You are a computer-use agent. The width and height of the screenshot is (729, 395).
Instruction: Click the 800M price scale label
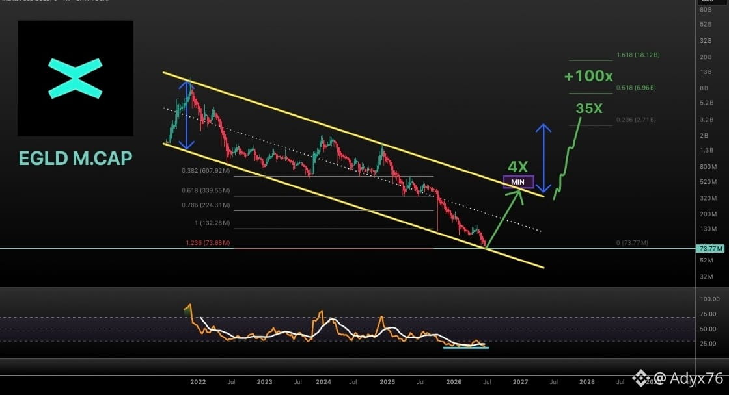(708, 166)
